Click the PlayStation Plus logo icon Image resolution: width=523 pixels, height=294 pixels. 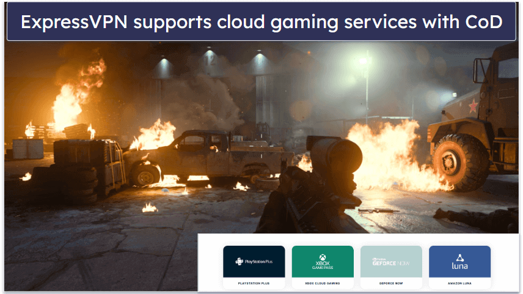[239, 261]
